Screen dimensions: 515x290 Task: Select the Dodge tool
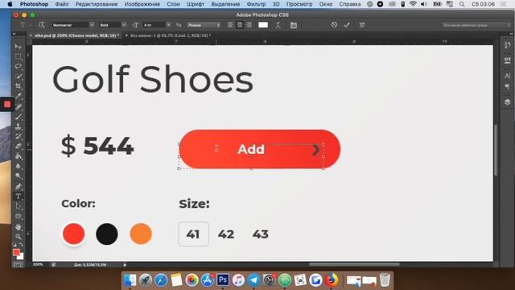pyautogui.click(x=18, y=176)
